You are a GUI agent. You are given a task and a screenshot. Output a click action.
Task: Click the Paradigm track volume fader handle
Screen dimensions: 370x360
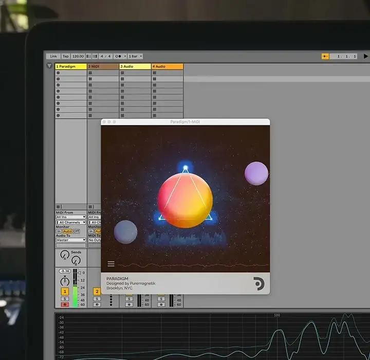[79, 273]
